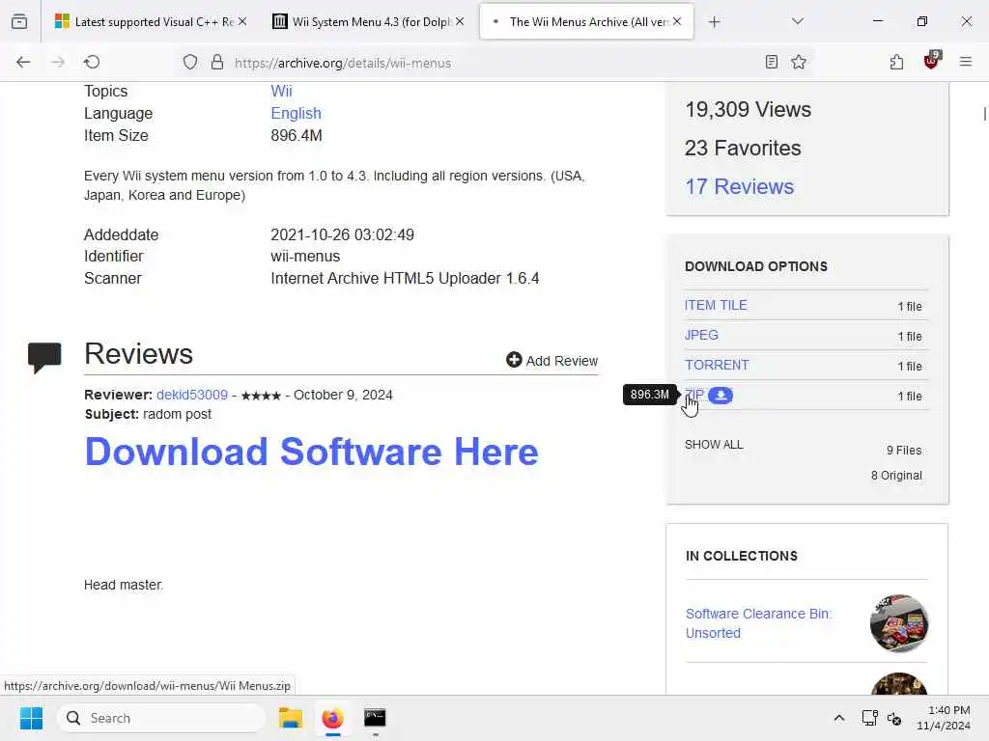Click the 23 Favorites text
This screenshot has width=989, height=741.
pyautogui.click(x=743, y=148)
